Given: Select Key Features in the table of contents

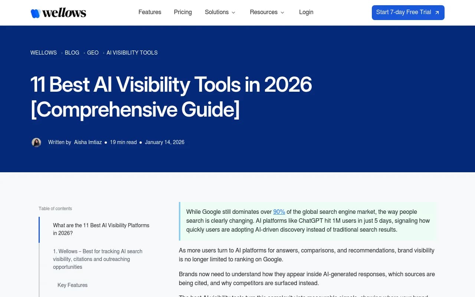Looking at the screenshot, I should 72,285.
